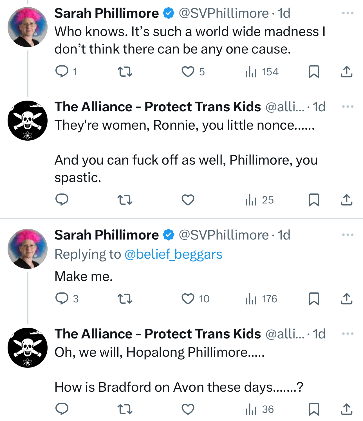Screen dimensions: 363x421
Task: Reply to the 'Make me.' tweet
Action: tap(62, 299)
